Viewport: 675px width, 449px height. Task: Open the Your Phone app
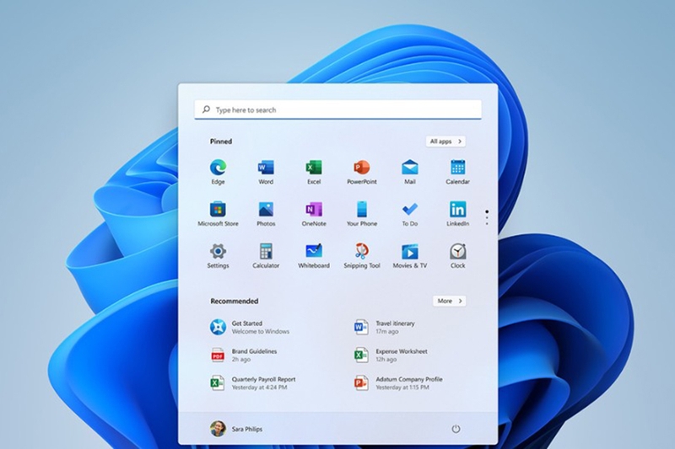tap(362, 213)
